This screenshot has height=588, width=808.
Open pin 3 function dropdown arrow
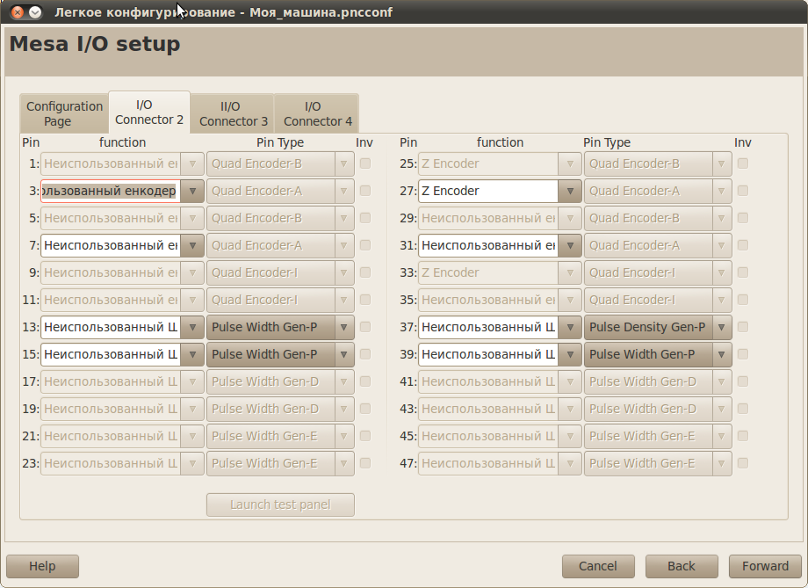click(x=192, y=191)
